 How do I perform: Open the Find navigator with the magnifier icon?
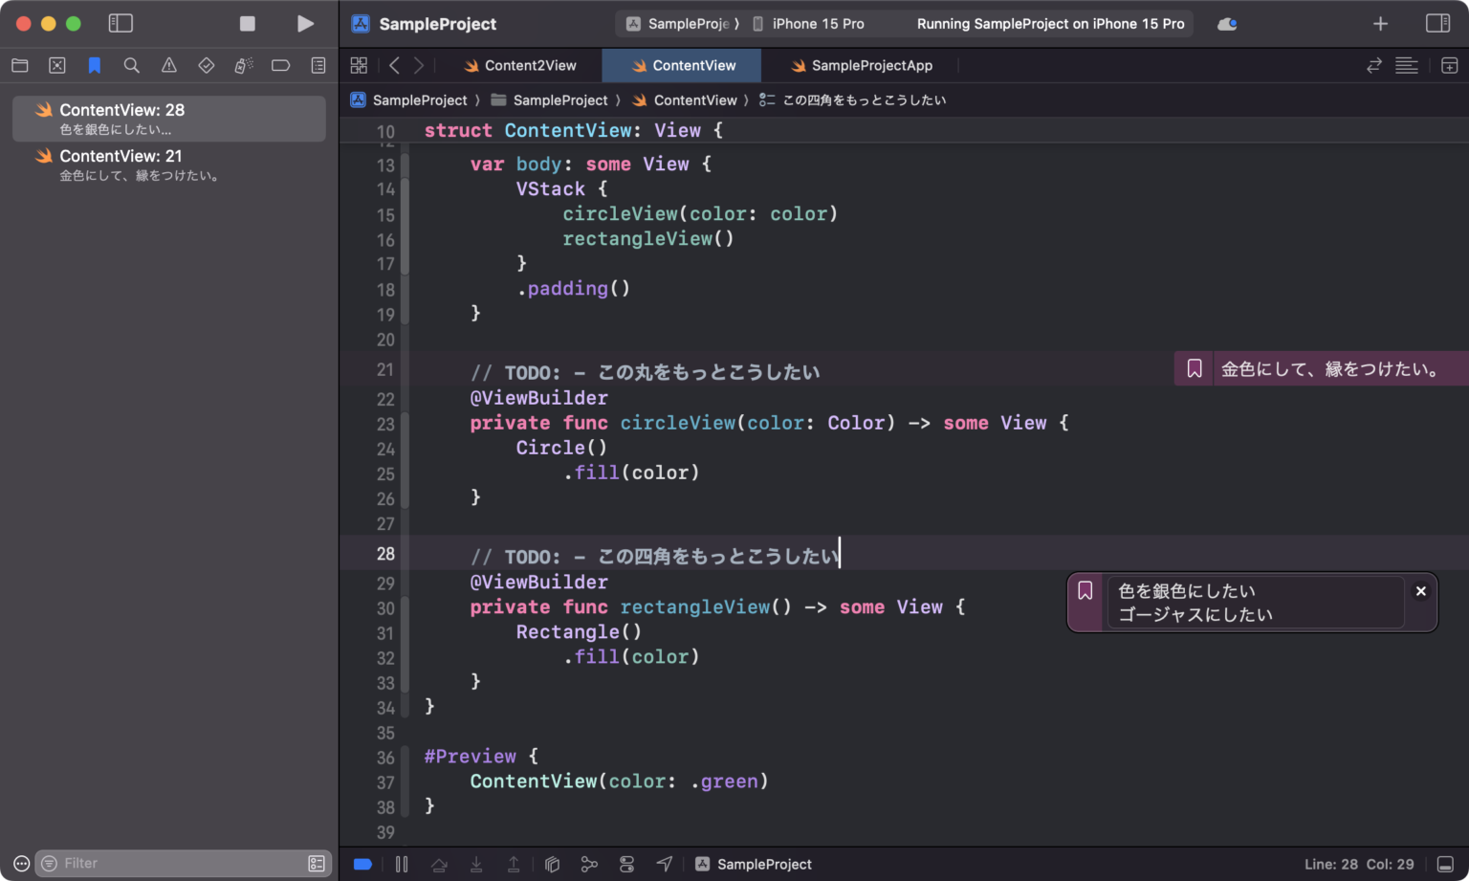point(130,65)
